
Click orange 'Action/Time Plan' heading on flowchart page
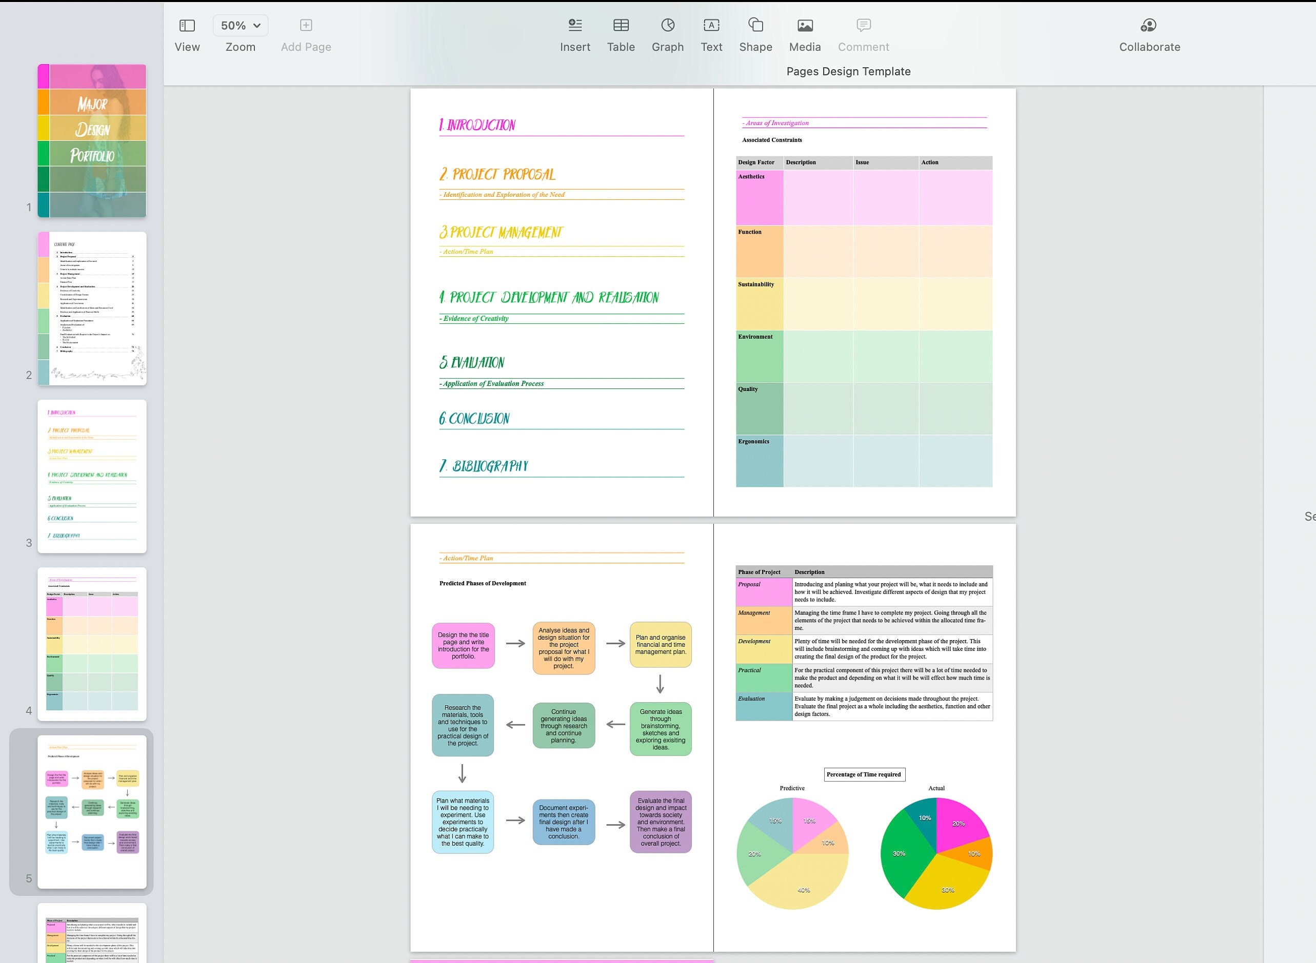467,558
